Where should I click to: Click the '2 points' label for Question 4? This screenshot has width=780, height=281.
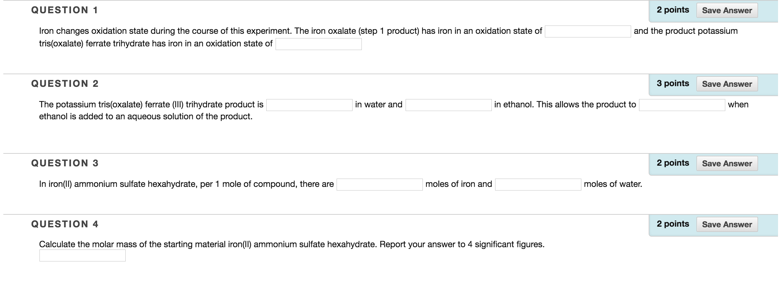(673, 224)
